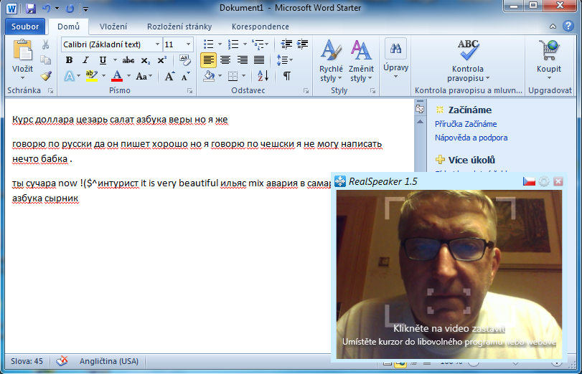Image resolution: width=582 pixels, height=374 pixels.
Task: Click the RealSpeaker video to stop
Action: 449,274
